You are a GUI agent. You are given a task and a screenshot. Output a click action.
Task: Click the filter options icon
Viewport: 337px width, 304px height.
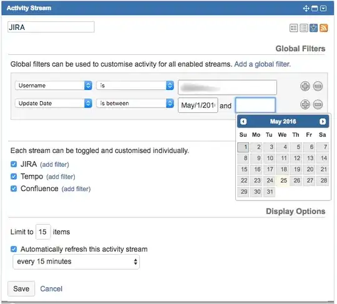[313, 28]
